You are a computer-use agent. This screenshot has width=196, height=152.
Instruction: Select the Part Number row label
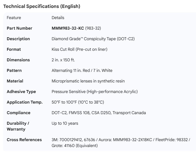coord(19,28)
